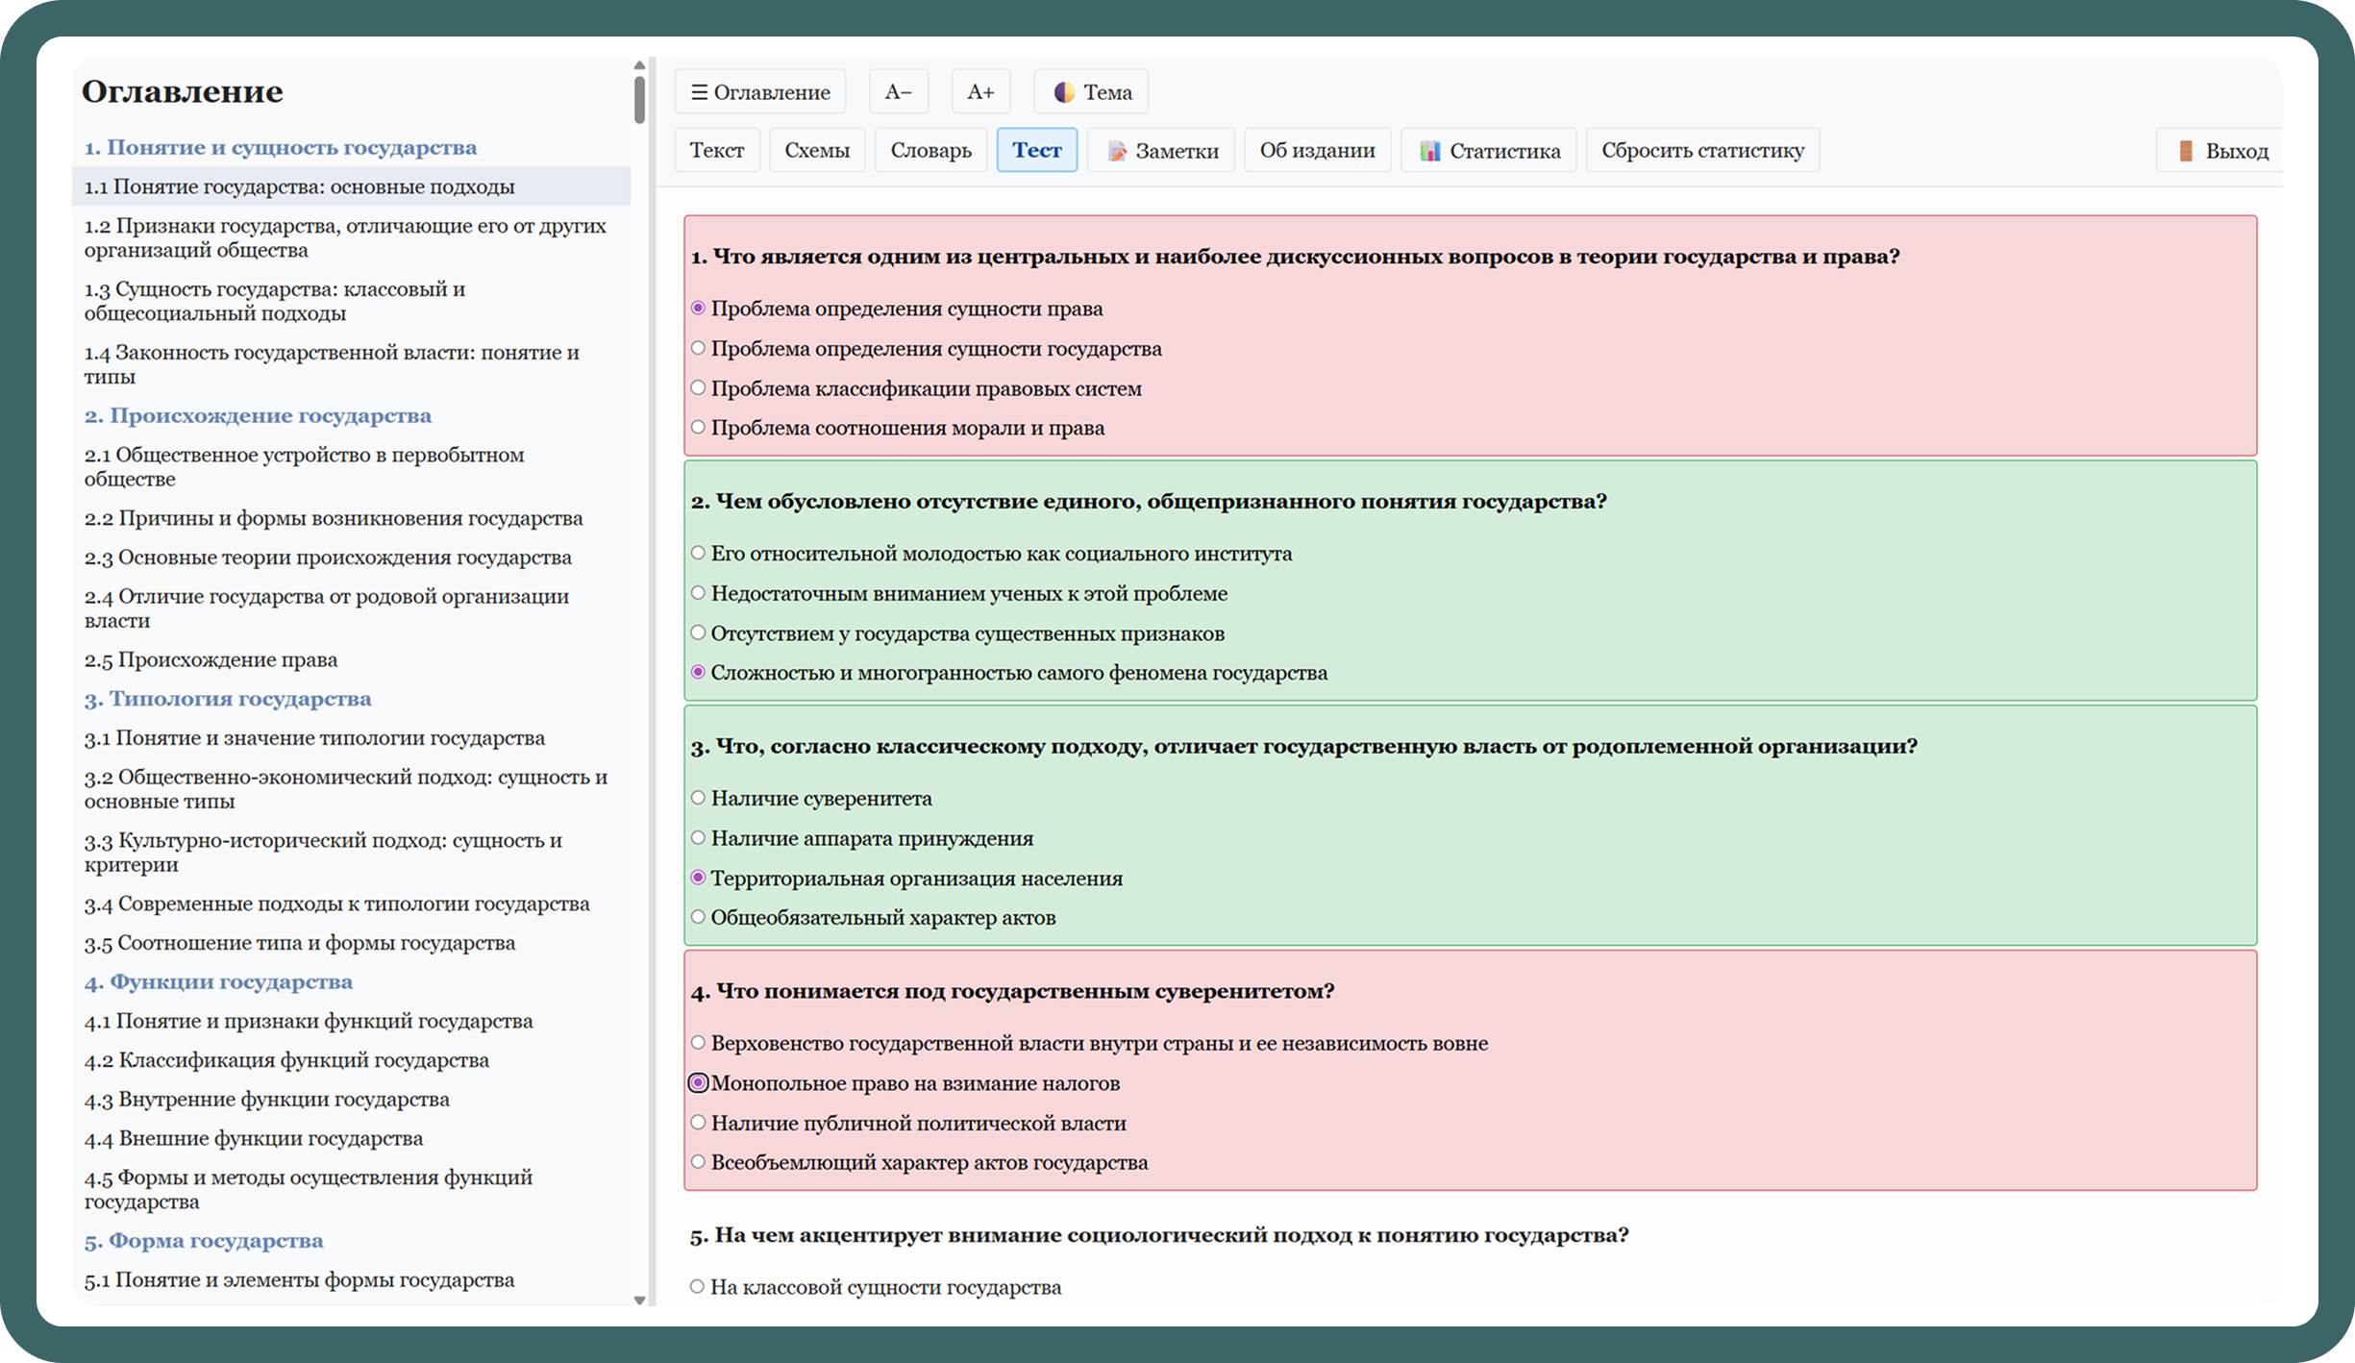Switch to the Схемы tab
The height and width of the screenshot is (1363, 2355).
816,151
